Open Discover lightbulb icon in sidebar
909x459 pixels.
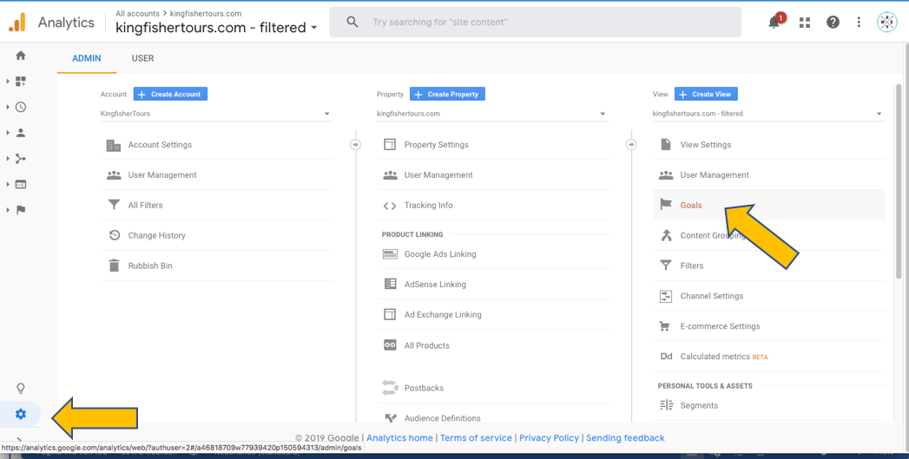point(21,389)
